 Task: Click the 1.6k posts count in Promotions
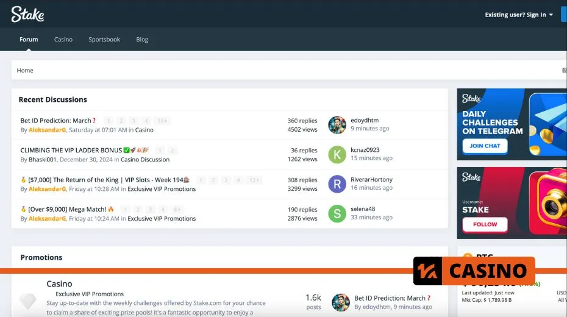pos(313,302)
